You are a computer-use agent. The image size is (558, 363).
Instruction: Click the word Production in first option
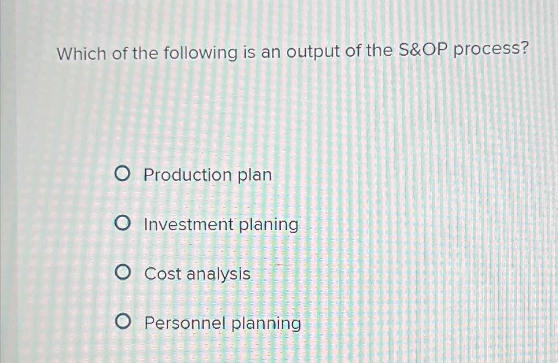[188, 174]
